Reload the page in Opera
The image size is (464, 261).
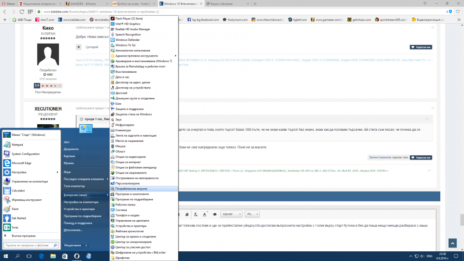point(22,12)
